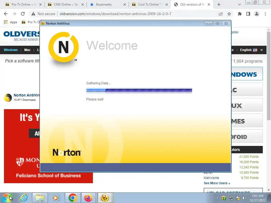Click the Norton AntiVirus title bar icon
Viewport: 271px width, 203px height.
[43, 23]
